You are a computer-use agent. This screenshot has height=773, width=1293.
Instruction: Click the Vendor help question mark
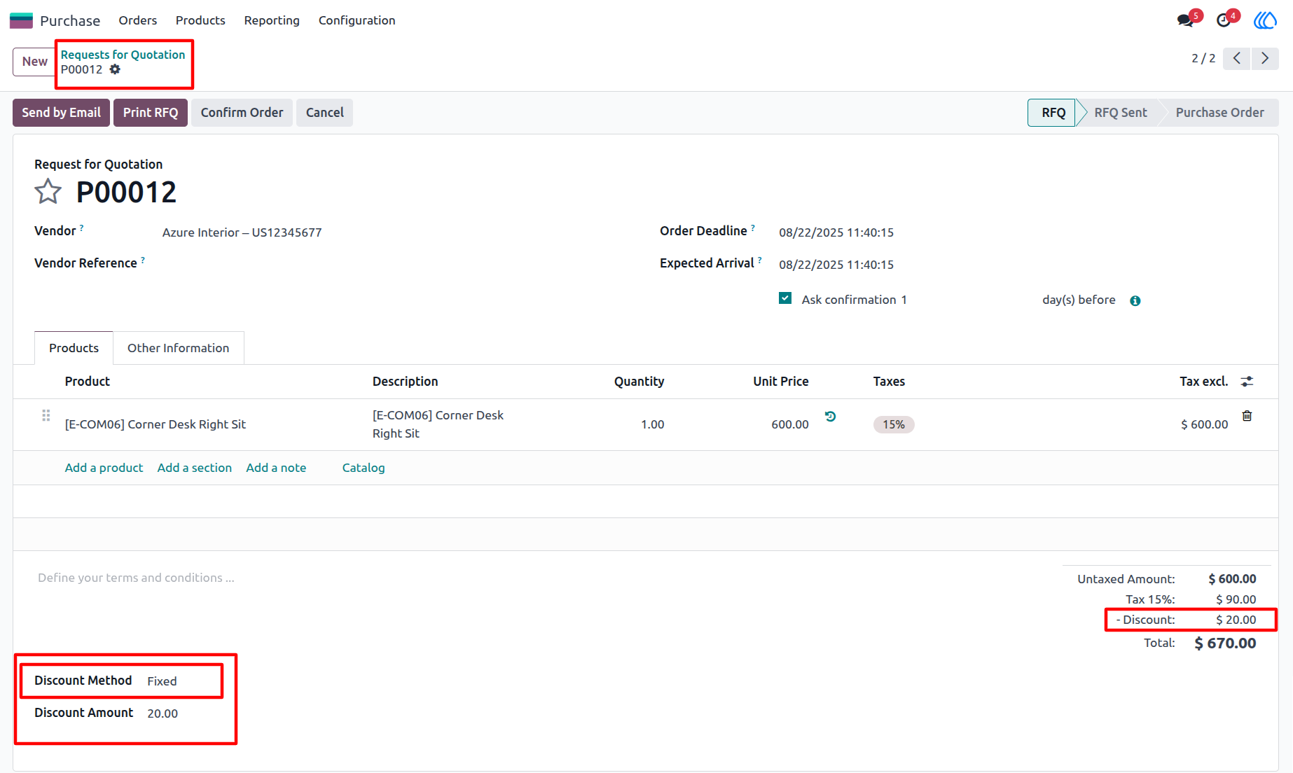point(82,228)
